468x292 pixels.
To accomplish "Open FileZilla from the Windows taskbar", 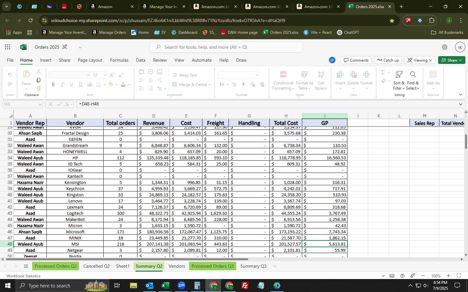I will [245, 286].
